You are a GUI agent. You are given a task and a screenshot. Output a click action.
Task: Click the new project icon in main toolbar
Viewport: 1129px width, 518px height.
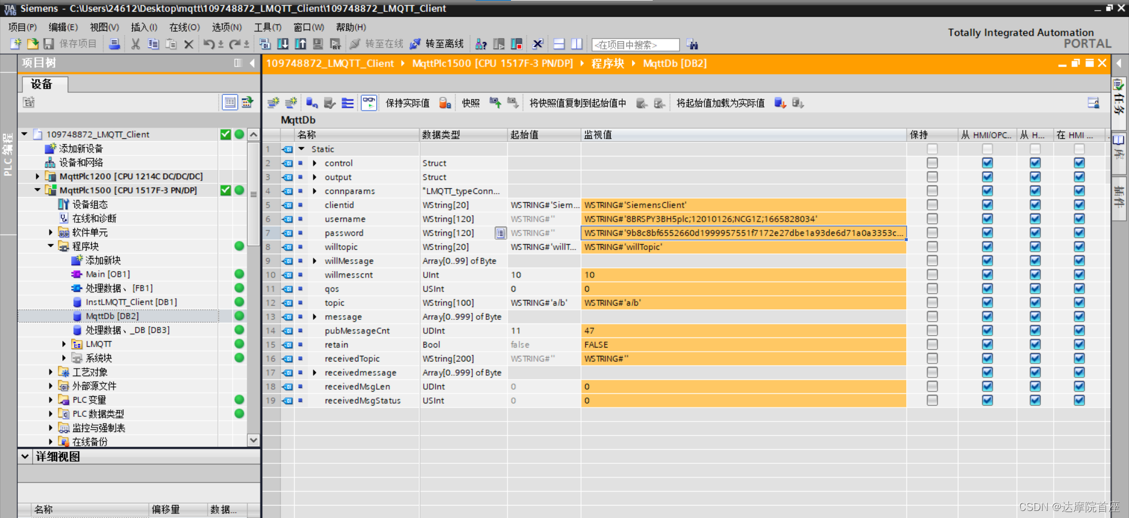(x=16, y=44)
